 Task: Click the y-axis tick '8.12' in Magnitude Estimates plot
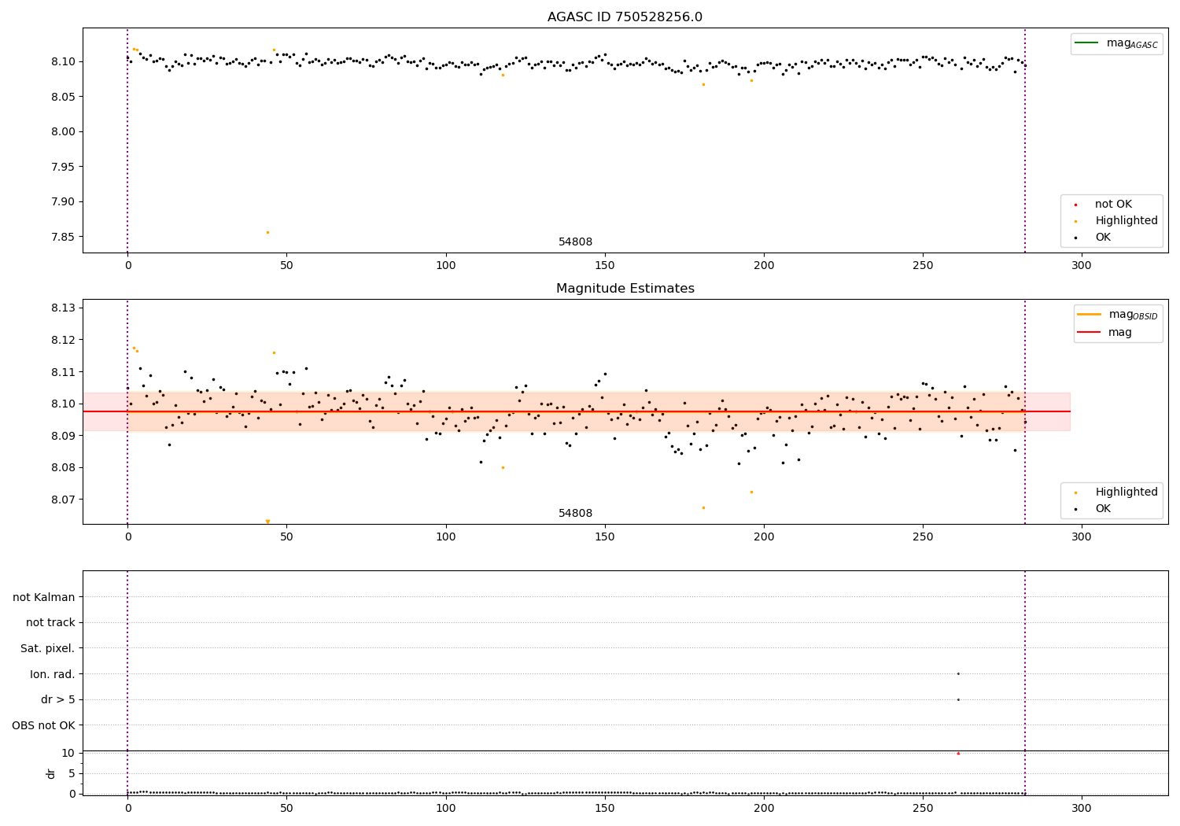pyautogui.click(x=63, y=340)
